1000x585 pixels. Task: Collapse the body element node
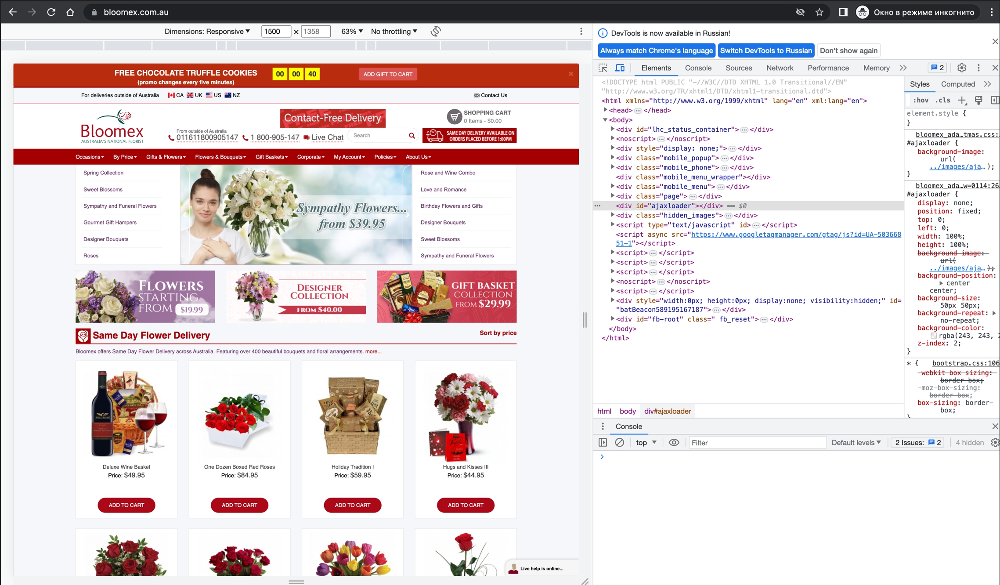point(605,120)
